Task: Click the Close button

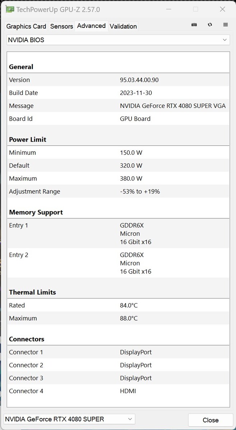Action: (x=210, y=420)
